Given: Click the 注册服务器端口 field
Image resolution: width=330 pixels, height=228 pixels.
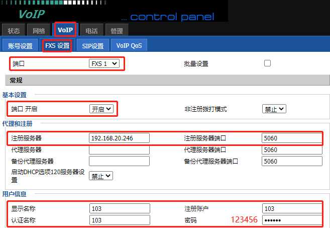Looking at the screenshot, I should pyautogui.click(x=291, y=138).
